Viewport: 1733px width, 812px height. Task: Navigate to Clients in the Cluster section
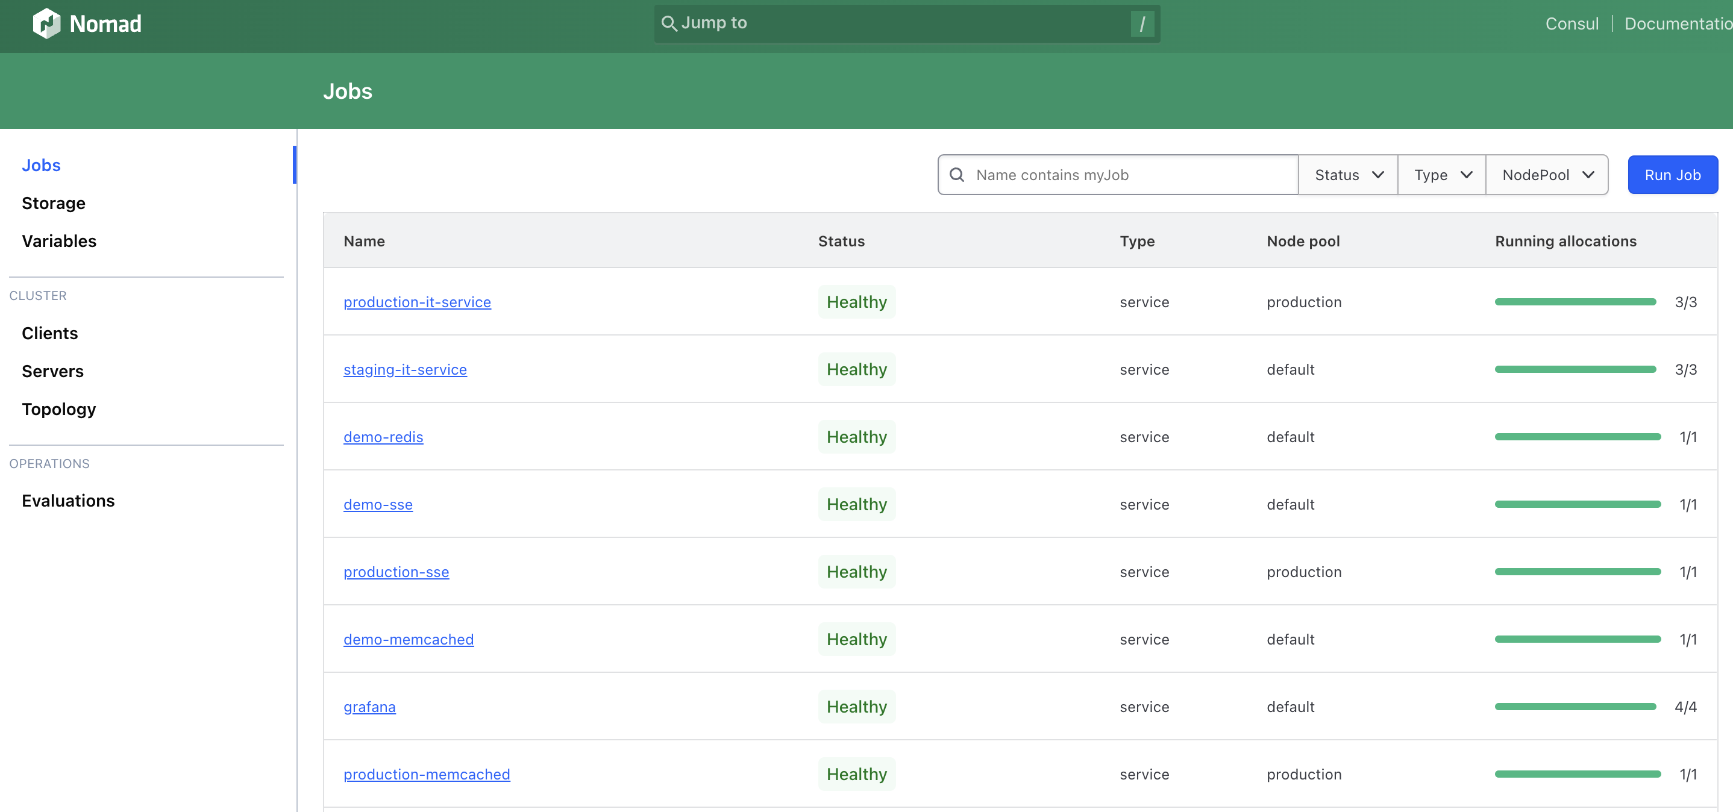click(x=49, y=333)
